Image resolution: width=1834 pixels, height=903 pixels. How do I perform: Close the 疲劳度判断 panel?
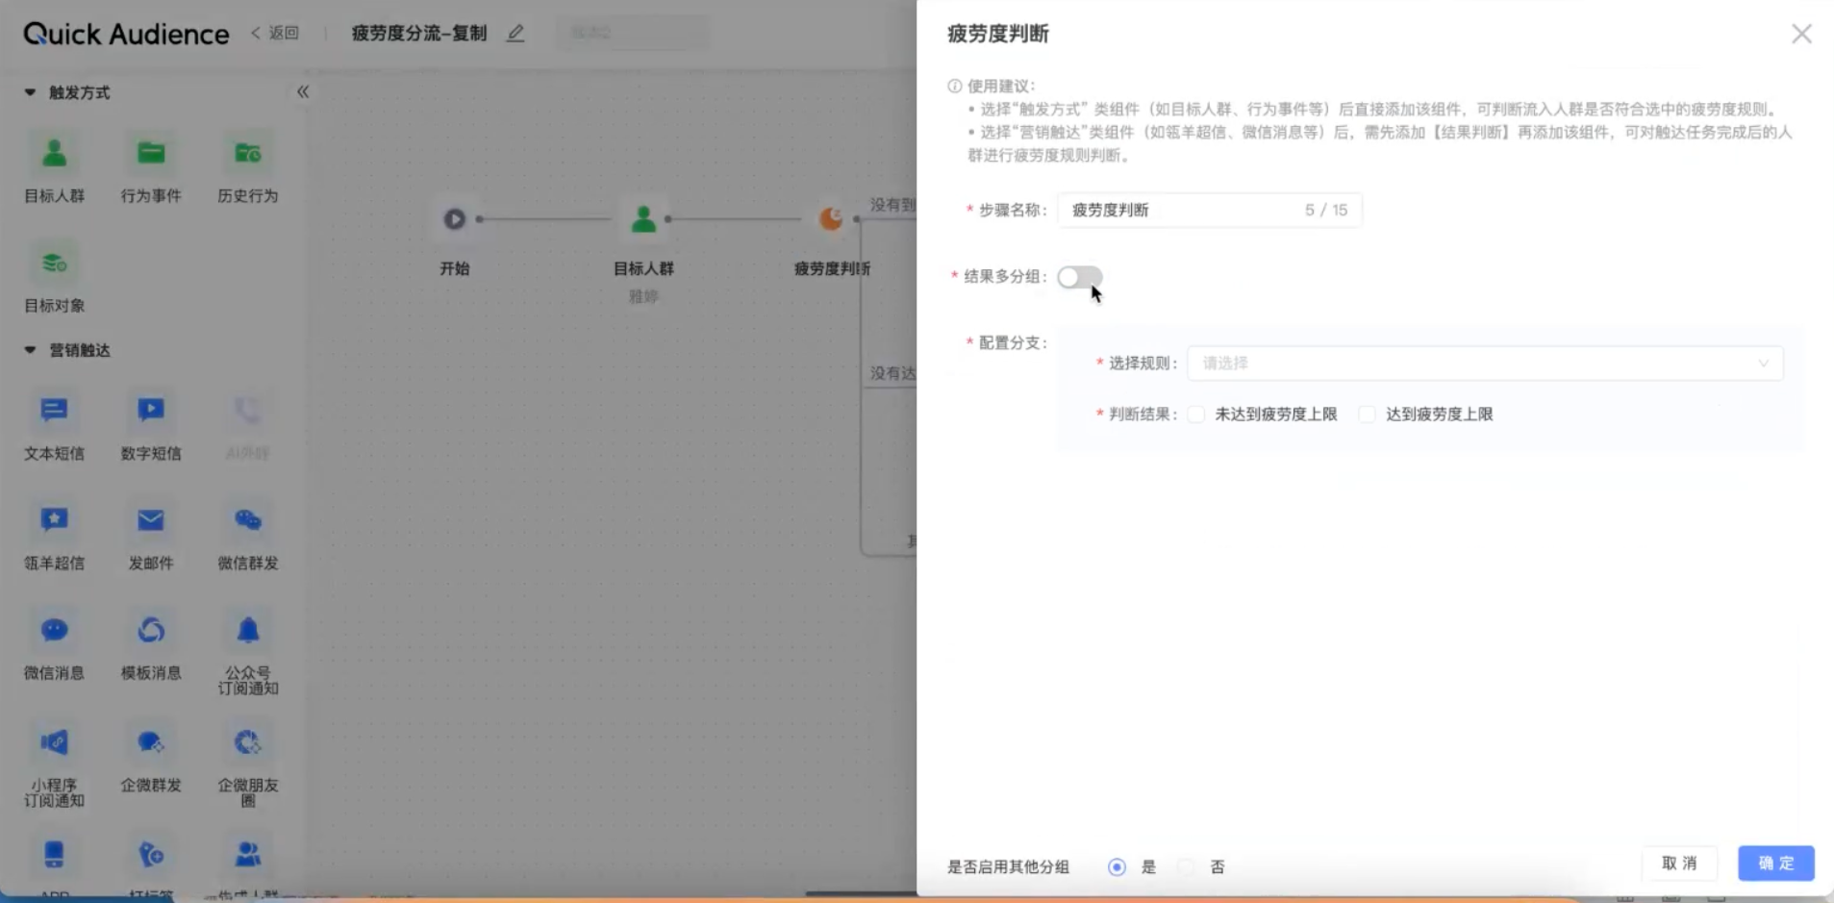(1801, 35)
